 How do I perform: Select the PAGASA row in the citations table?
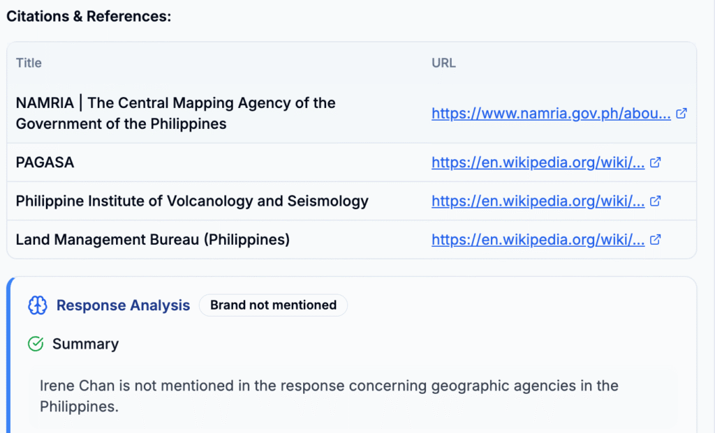pos(45,162)
